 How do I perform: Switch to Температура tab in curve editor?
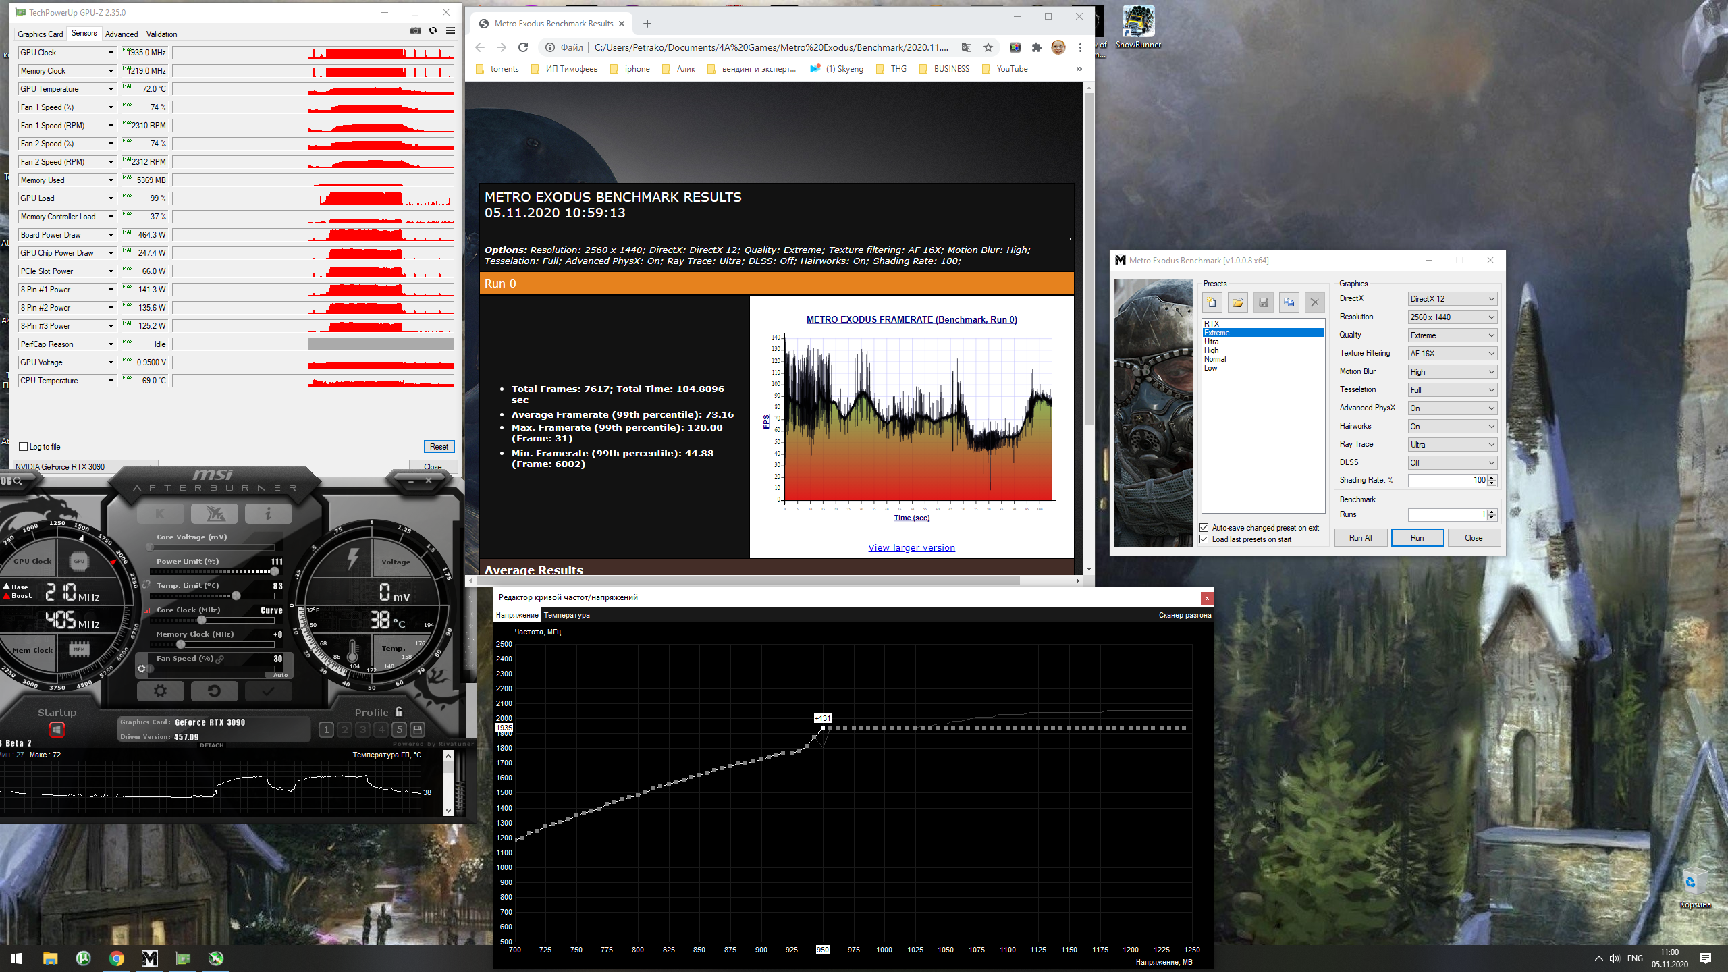pos(566,615)
